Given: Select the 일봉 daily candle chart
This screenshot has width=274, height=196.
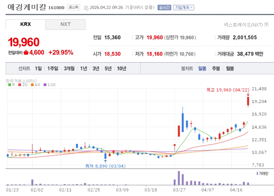Looking at the screenshot, I should click(202, 69).
